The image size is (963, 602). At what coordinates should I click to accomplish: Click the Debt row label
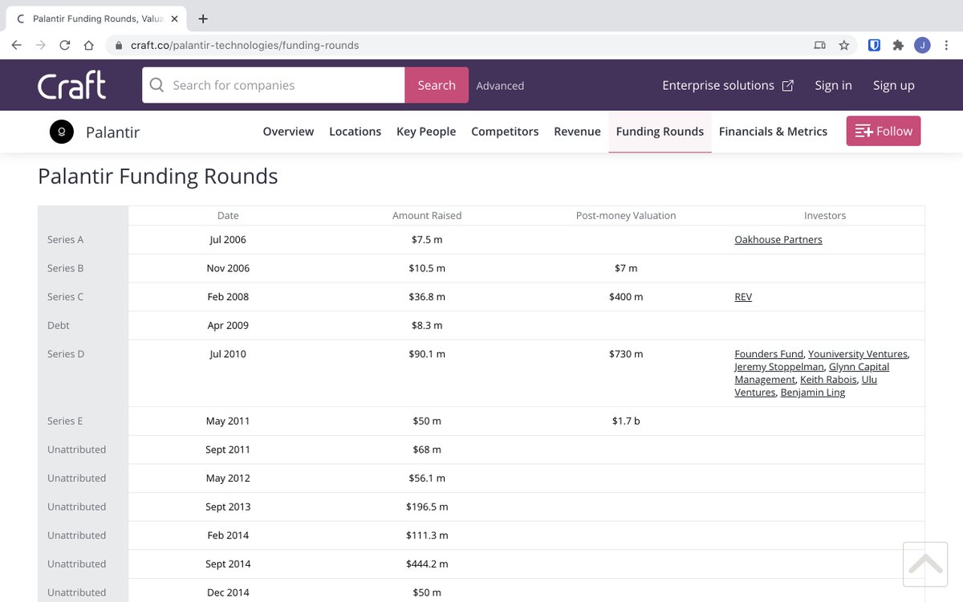tap(59, 325)
